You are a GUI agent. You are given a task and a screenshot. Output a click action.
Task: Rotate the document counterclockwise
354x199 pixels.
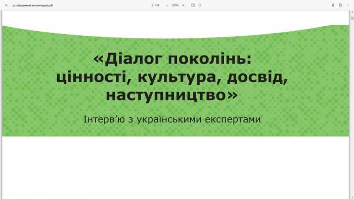click(x=200, y=5)
